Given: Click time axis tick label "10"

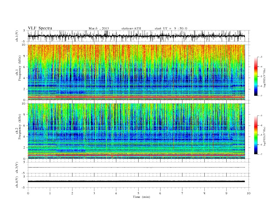Looking at the screenshot, I should (x=249, y=193).
